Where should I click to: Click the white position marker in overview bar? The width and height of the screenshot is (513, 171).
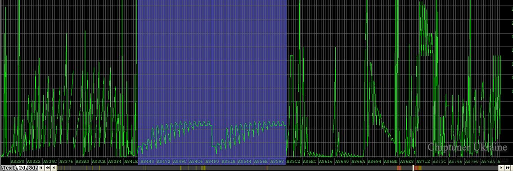(x=413, y=168)
